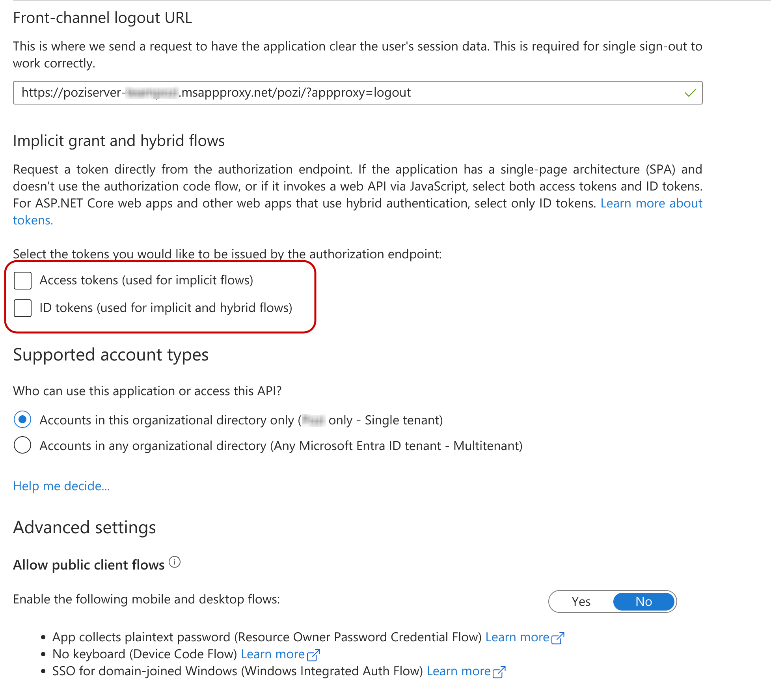Click the Multitenant option label text
The image size is (771, 691).
pos(281,446)
